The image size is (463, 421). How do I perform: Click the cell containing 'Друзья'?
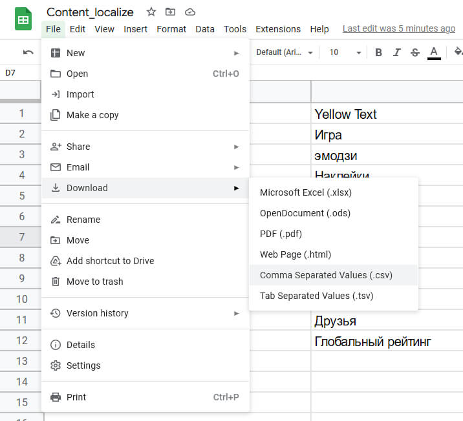tap(387, 320)
